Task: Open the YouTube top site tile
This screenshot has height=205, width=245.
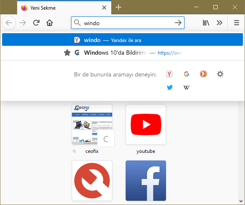Action: point(146,124)
